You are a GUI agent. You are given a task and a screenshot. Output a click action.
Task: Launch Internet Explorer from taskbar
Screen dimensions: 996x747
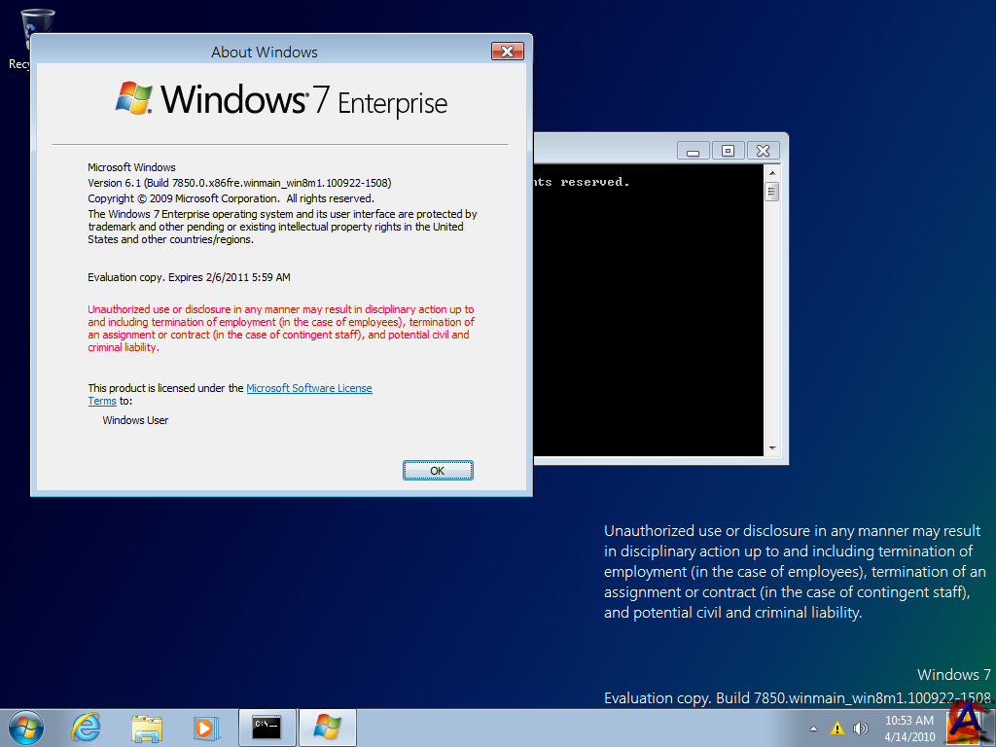tap(86, 728)
